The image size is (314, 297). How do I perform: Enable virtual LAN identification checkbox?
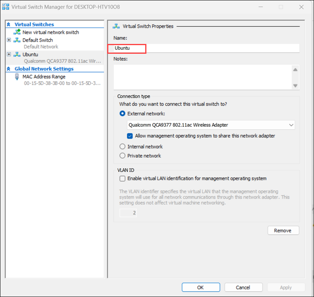tap(122, 179)
